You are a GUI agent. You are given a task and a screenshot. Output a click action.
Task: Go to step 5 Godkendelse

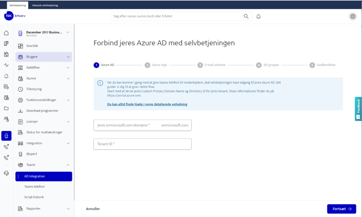323,65
